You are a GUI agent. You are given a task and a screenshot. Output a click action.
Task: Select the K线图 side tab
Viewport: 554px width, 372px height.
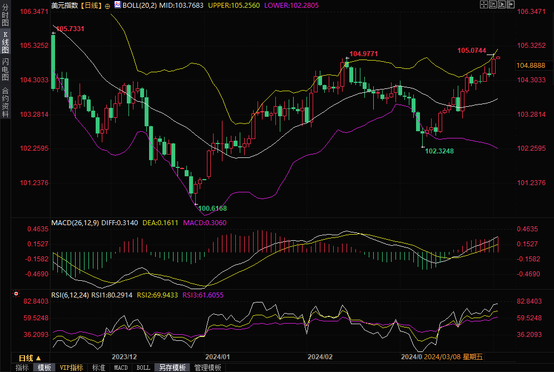(6, 42)
